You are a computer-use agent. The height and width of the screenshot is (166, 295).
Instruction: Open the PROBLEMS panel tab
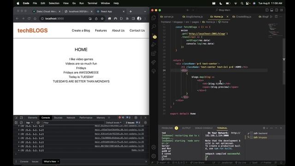click(x=167, y=128)
